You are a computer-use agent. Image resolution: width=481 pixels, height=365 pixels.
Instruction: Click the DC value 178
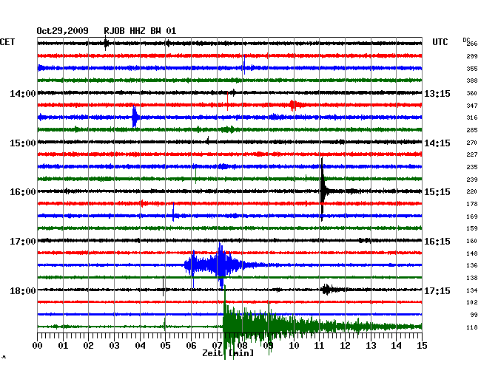click(x=472, y=204)
